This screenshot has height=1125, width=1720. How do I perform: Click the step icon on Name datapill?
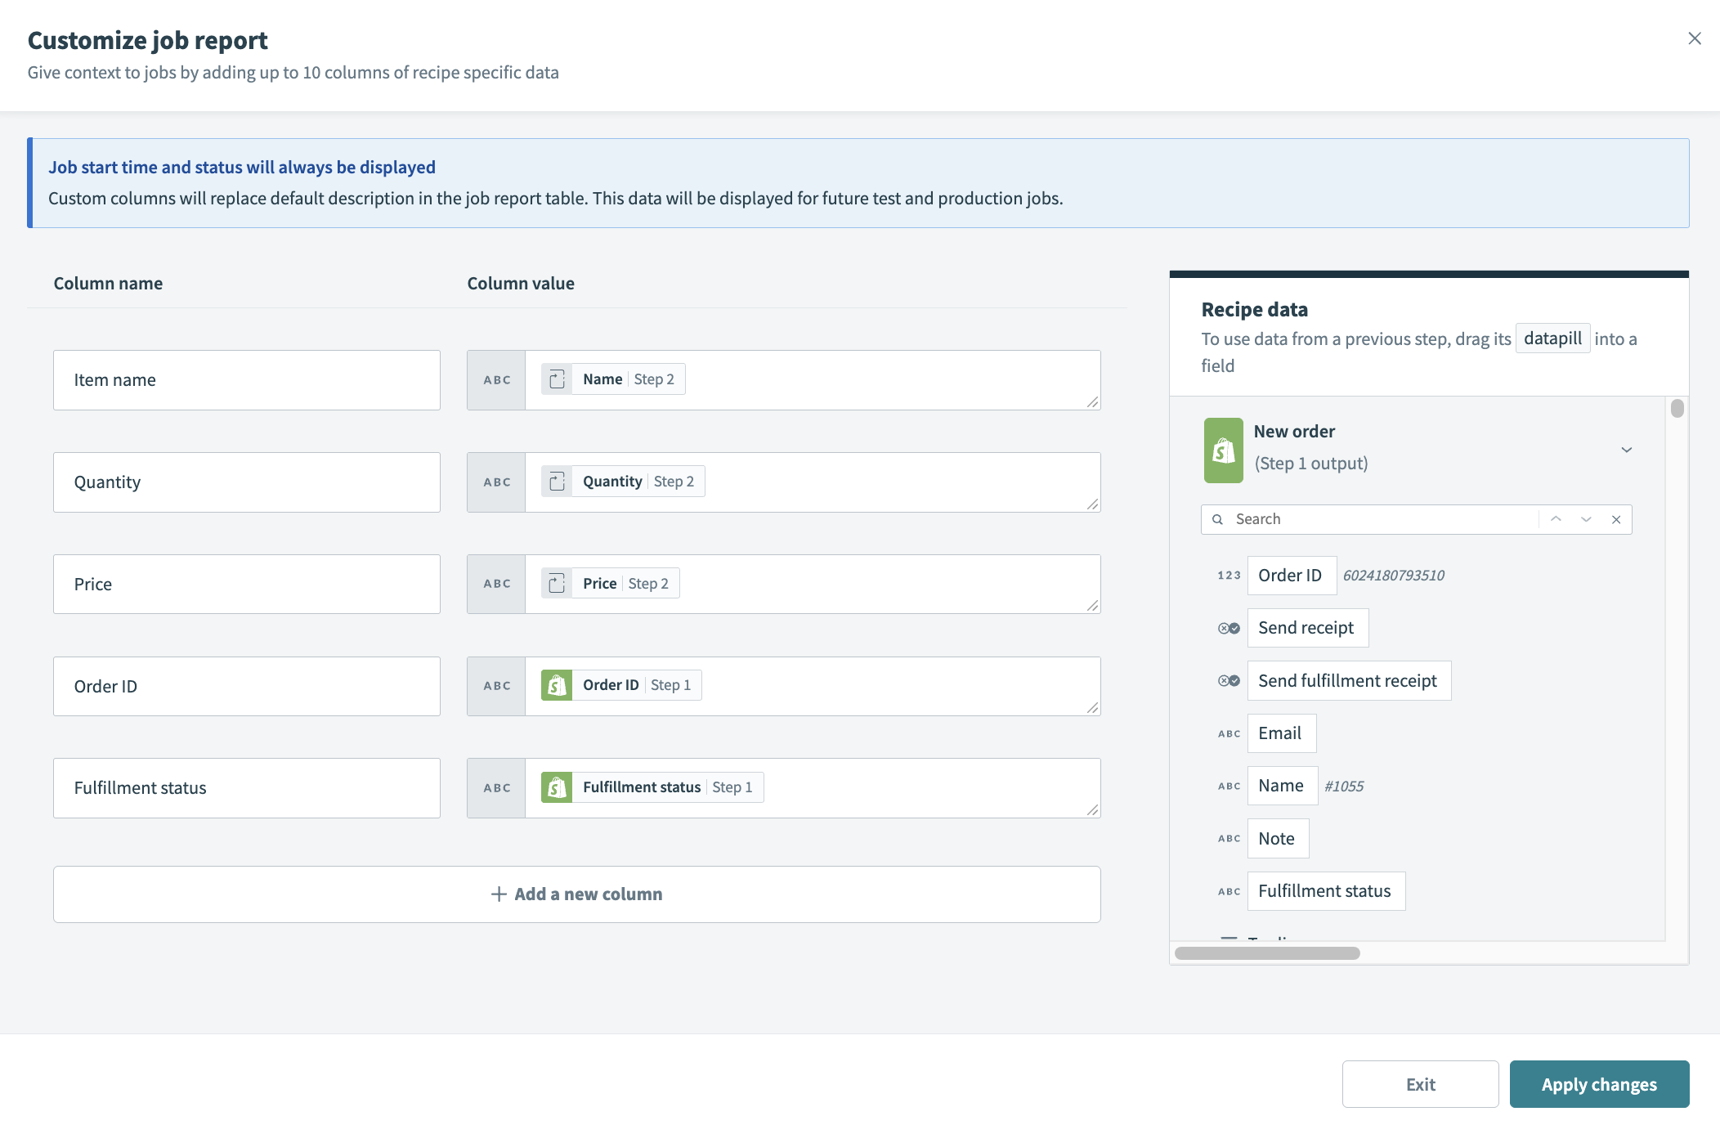click(557, 379)
